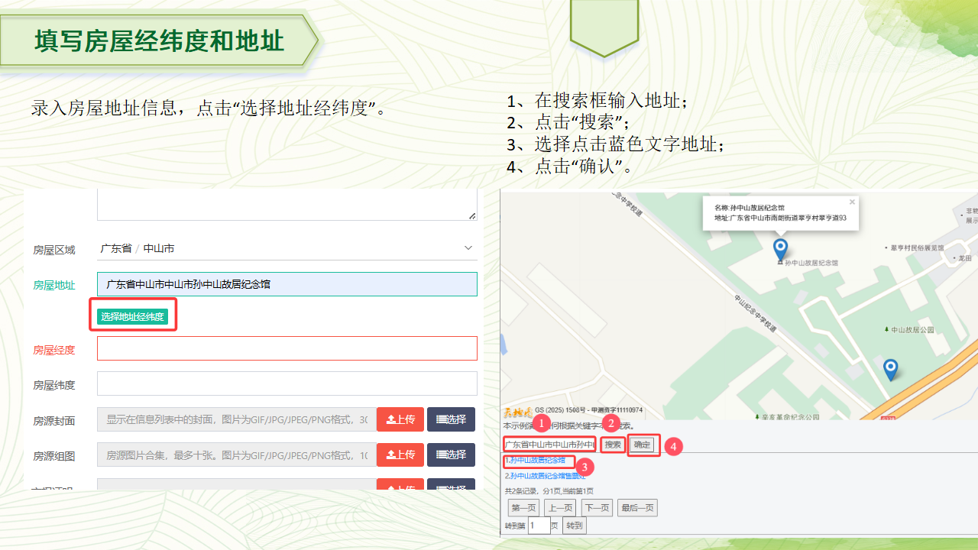The image size is (978, 550).
Task: Click into the 房屋纬度 latitude field
Action: point(287,383)
